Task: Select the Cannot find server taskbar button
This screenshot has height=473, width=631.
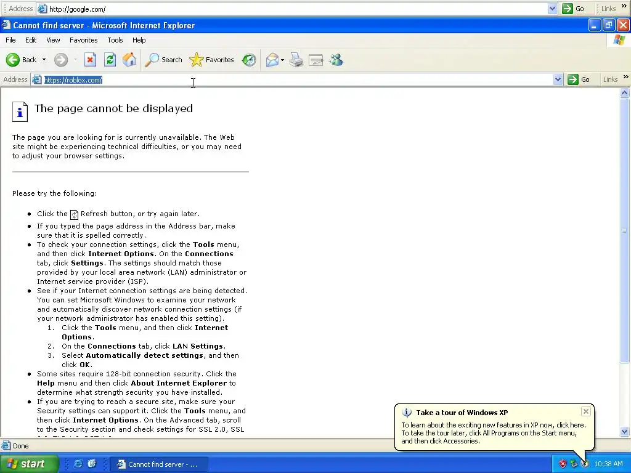Action: (x=158, y=464)
